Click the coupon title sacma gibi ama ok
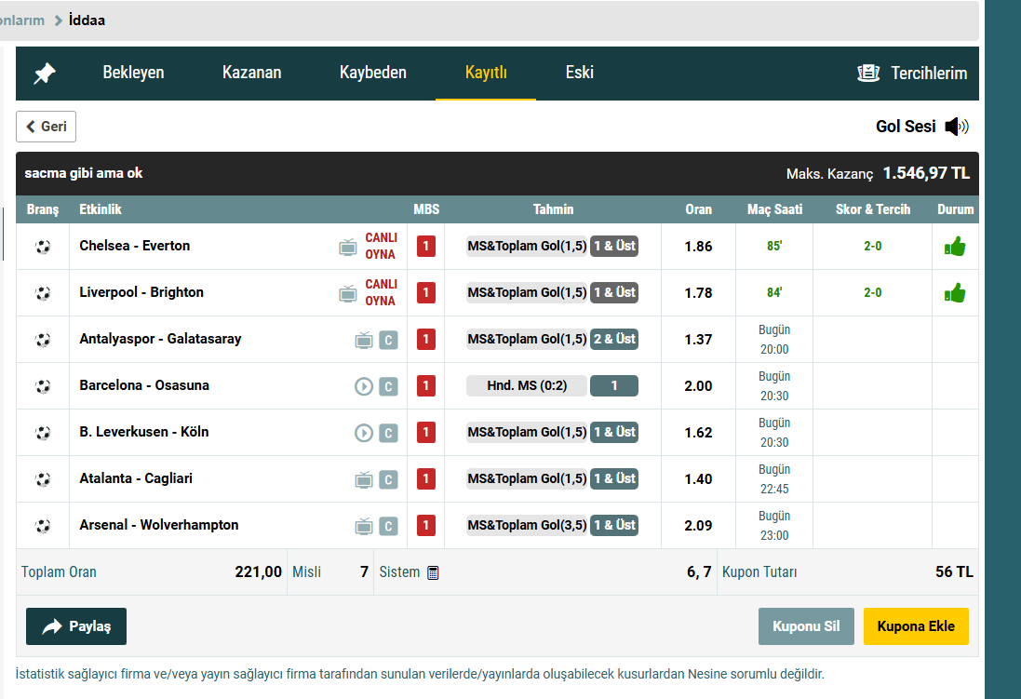 [84, 173]
